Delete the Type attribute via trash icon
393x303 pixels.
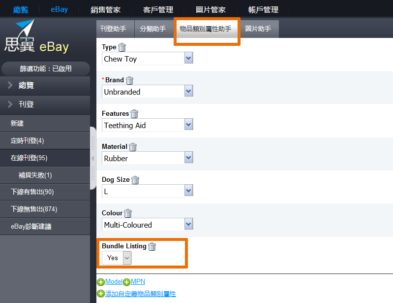(x=122, y=47)
